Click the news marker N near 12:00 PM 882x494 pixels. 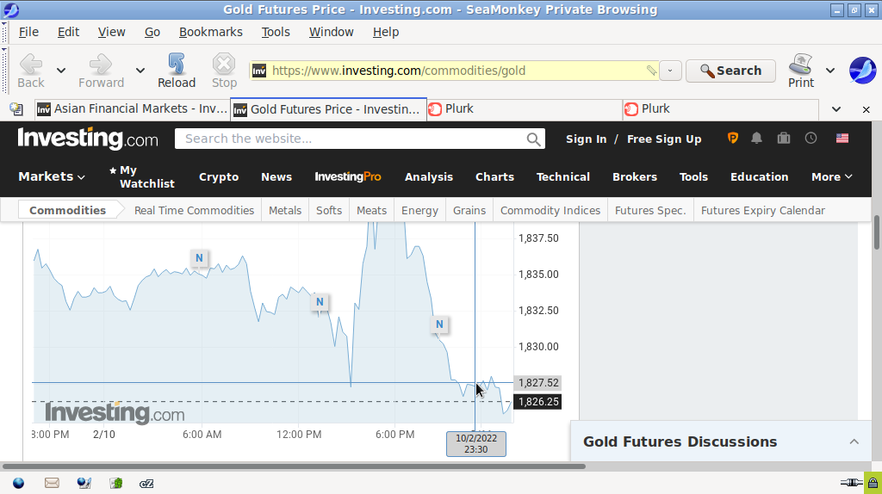pyautogui.click(x=320, y=302)
